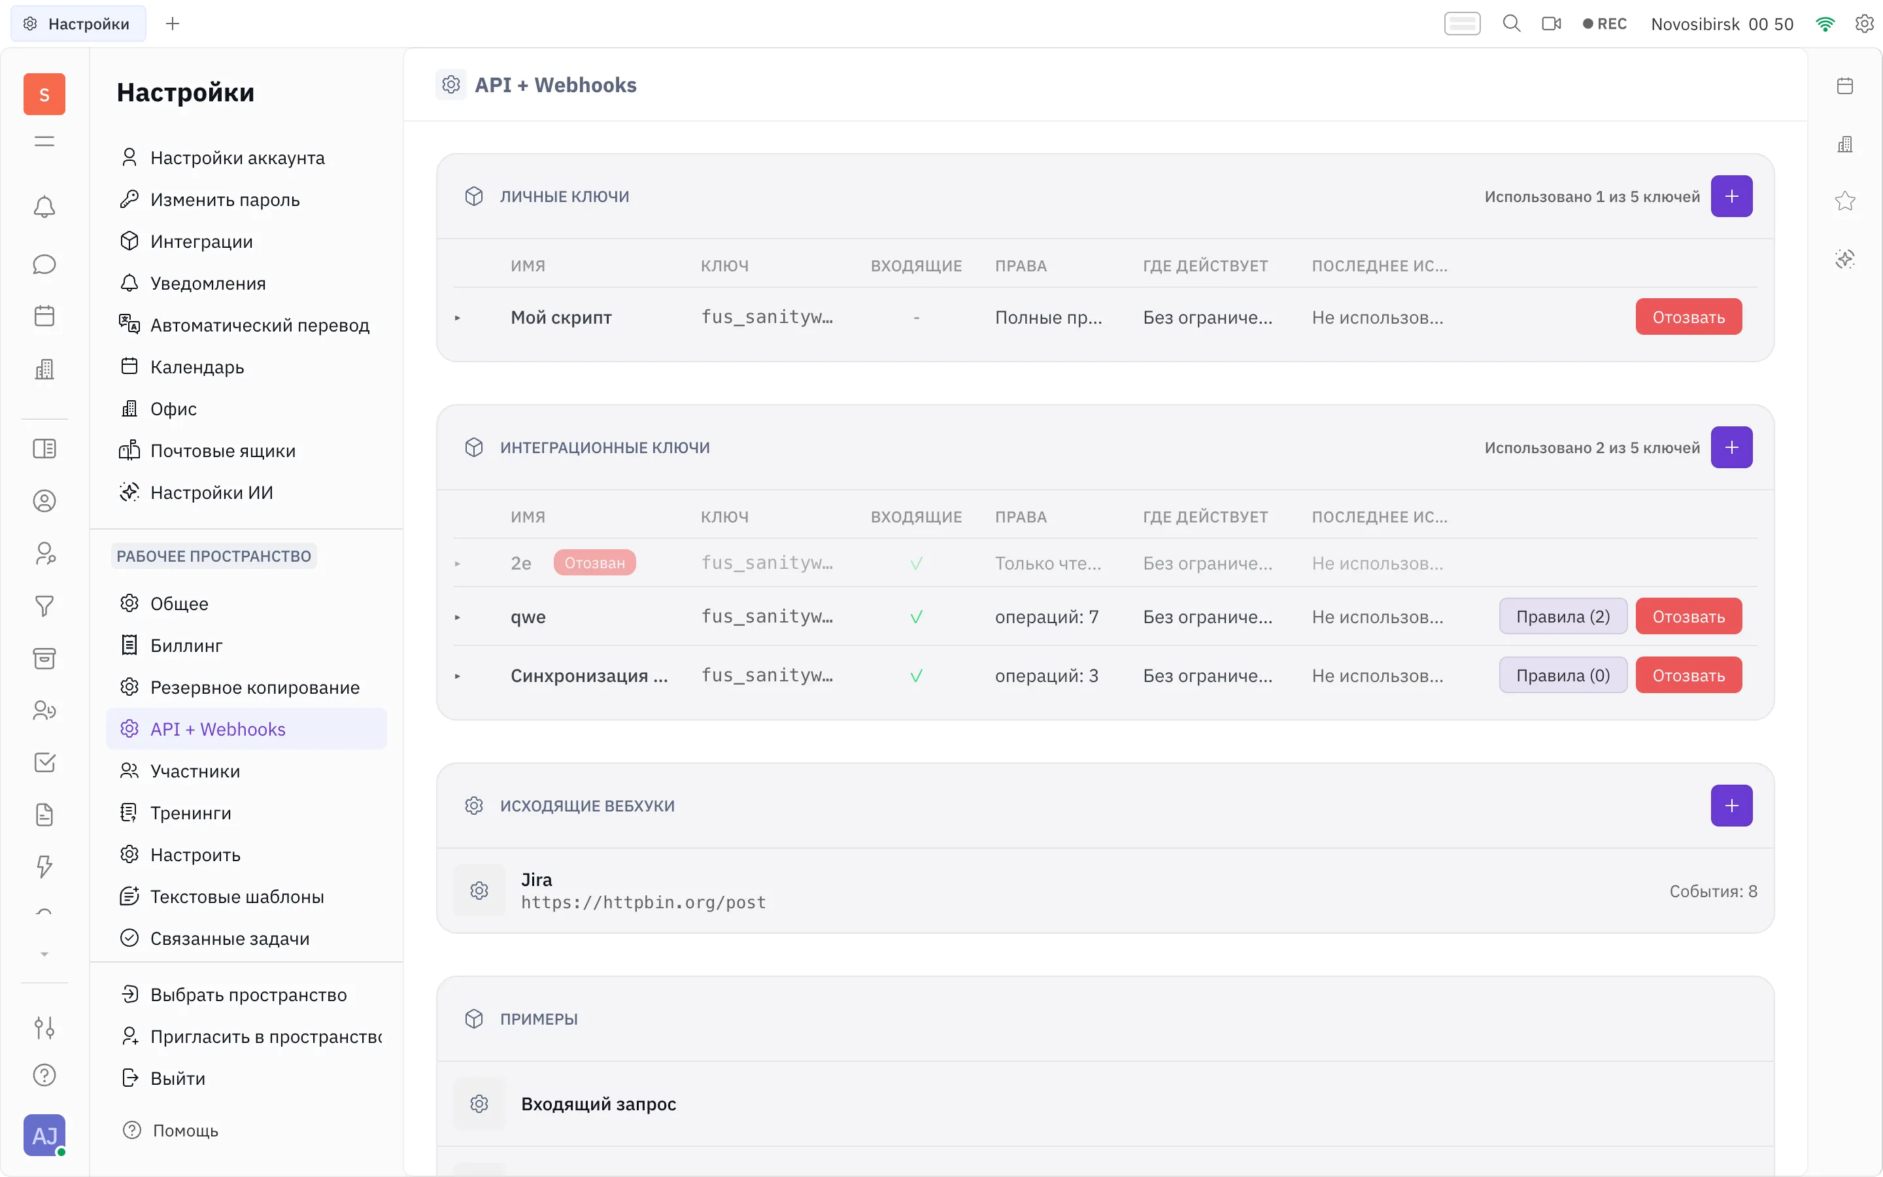
Task: Open new tab with plus button
Action: (x=173, y=24)
